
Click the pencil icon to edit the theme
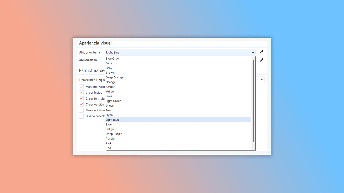tap(261, 52)
